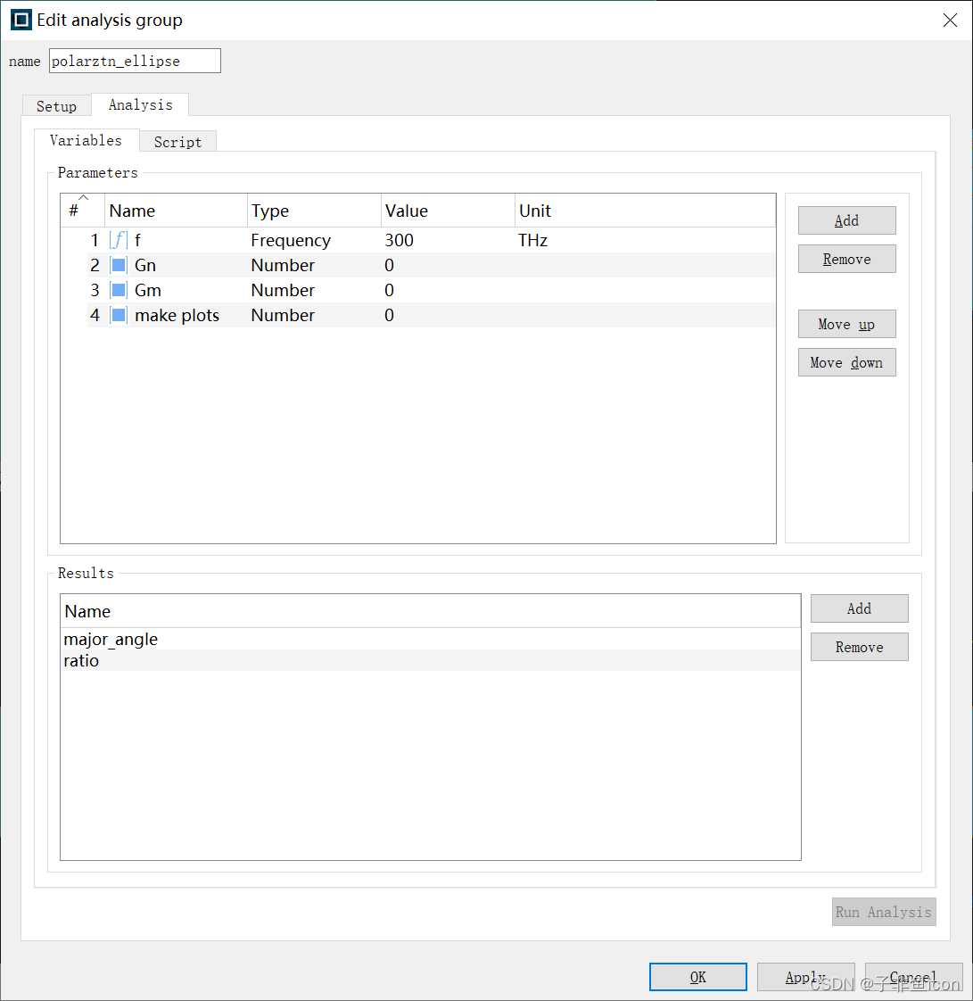Viewport: 973px width, 1001px height.
Task: Select parameter name Gn
Action: [145, 265]
